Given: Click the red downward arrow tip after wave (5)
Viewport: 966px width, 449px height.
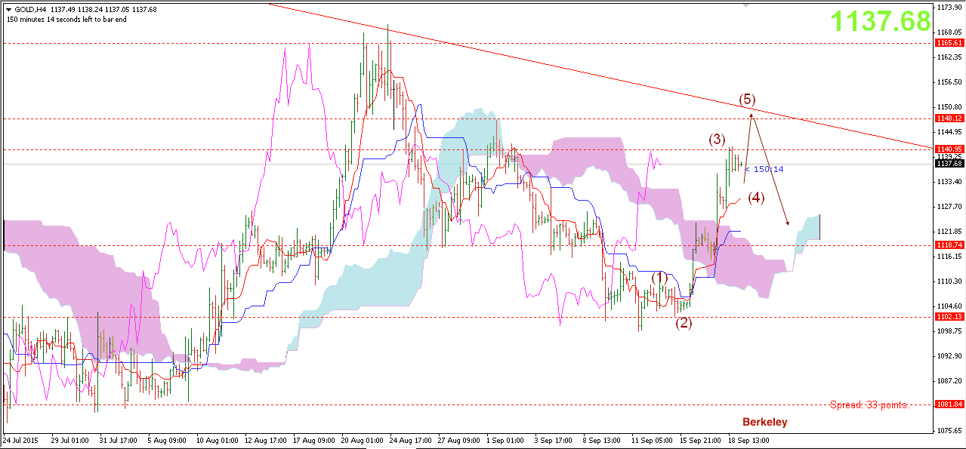Looking at the screenshot, I should pos(788,224).
